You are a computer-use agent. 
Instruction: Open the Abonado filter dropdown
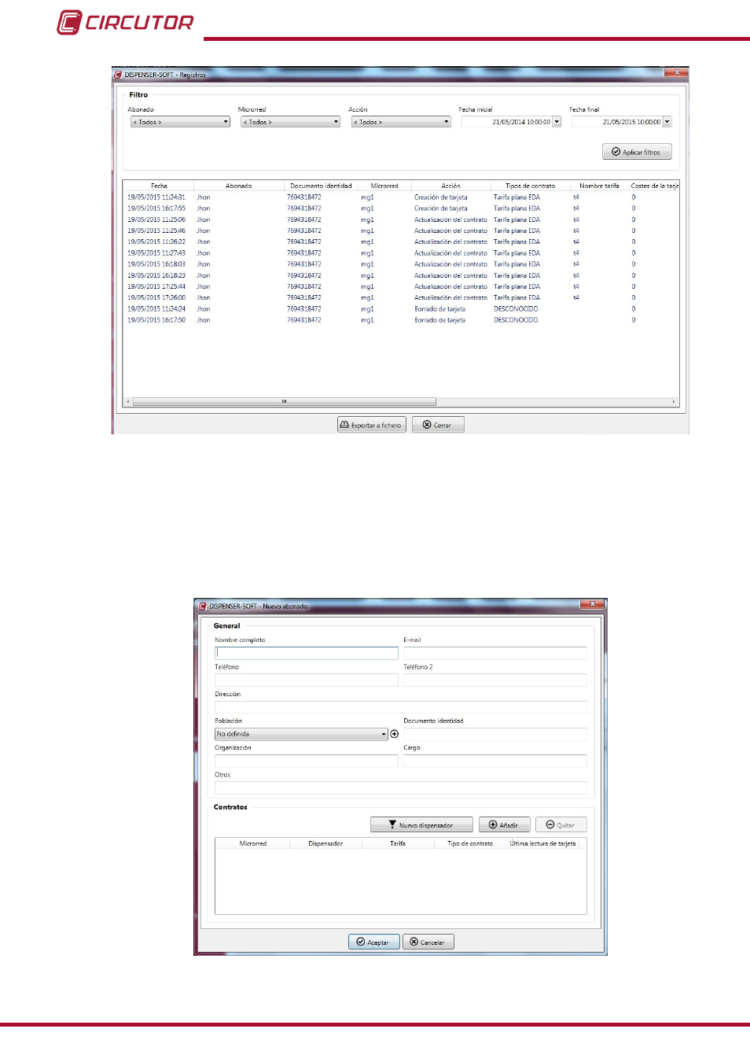pyautogui.click(x=180, y=122)
